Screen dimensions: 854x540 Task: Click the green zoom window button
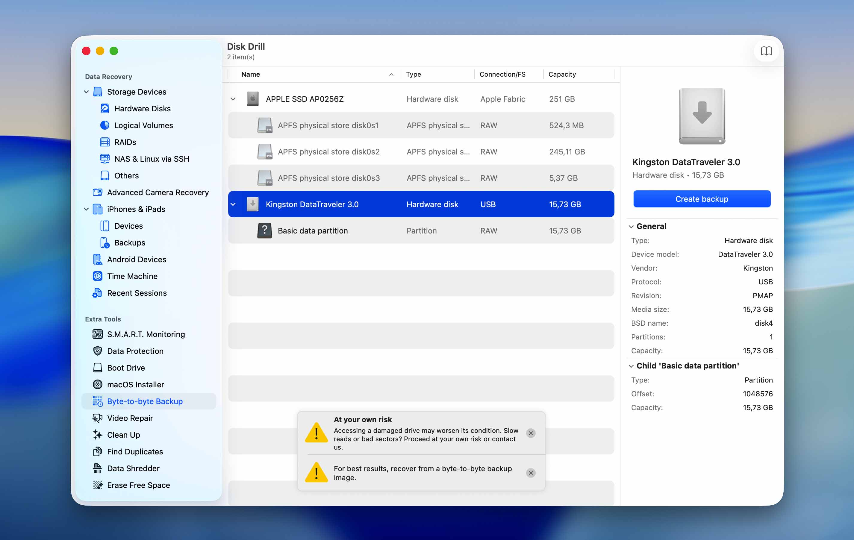coord(113,51)
